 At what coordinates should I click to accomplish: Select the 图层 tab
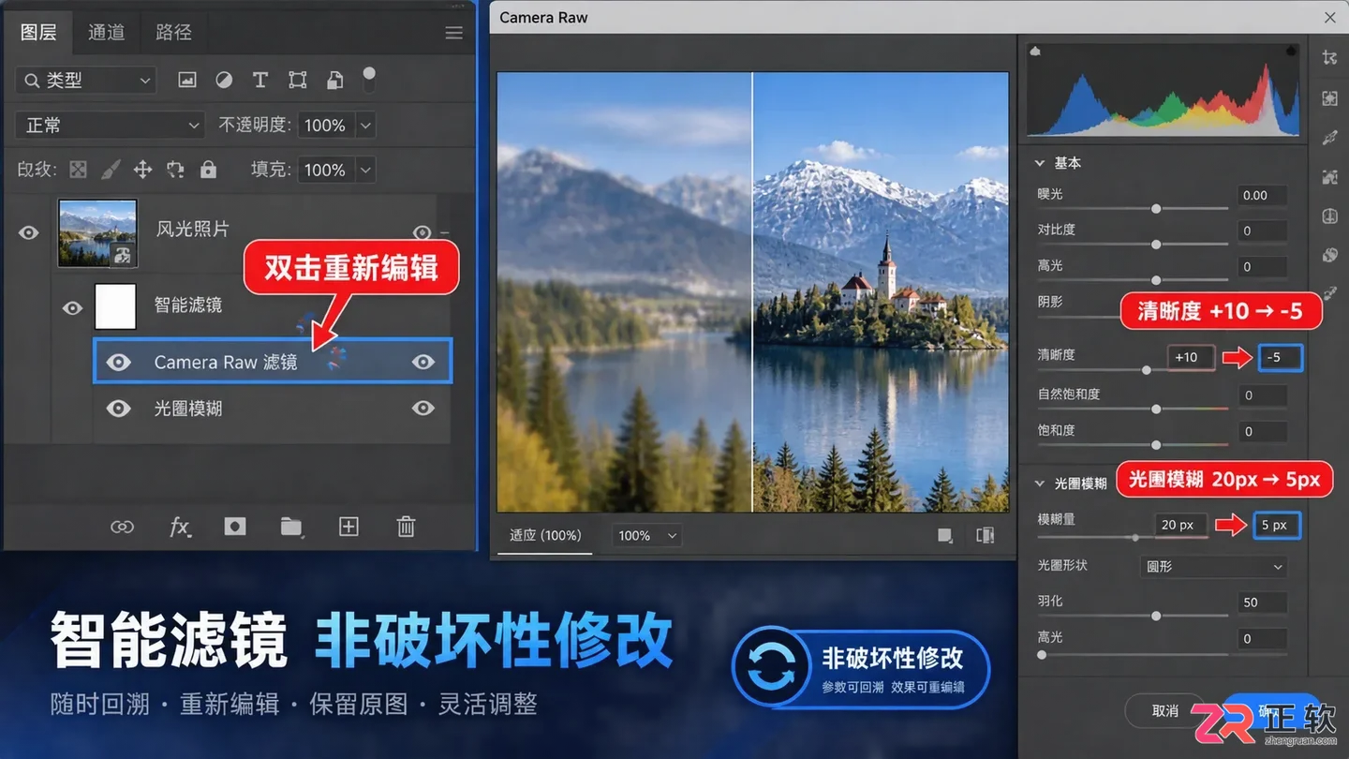(38, 32)
